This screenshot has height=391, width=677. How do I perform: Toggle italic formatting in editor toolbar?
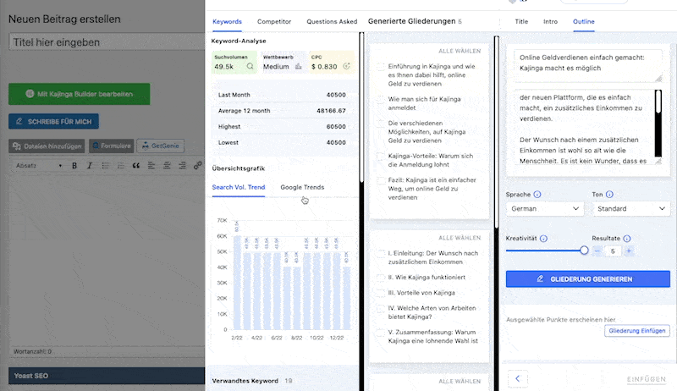(90, 166)
